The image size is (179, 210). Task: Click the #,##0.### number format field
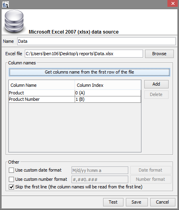[100, 180]
